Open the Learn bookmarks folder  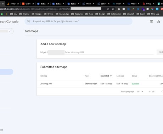coord(141,14)
